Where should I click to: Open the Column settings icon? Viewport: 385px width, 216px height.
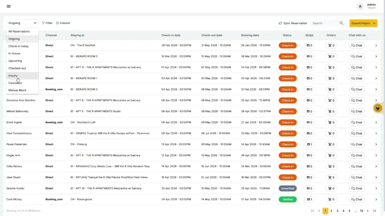click(x=57, y=23)
